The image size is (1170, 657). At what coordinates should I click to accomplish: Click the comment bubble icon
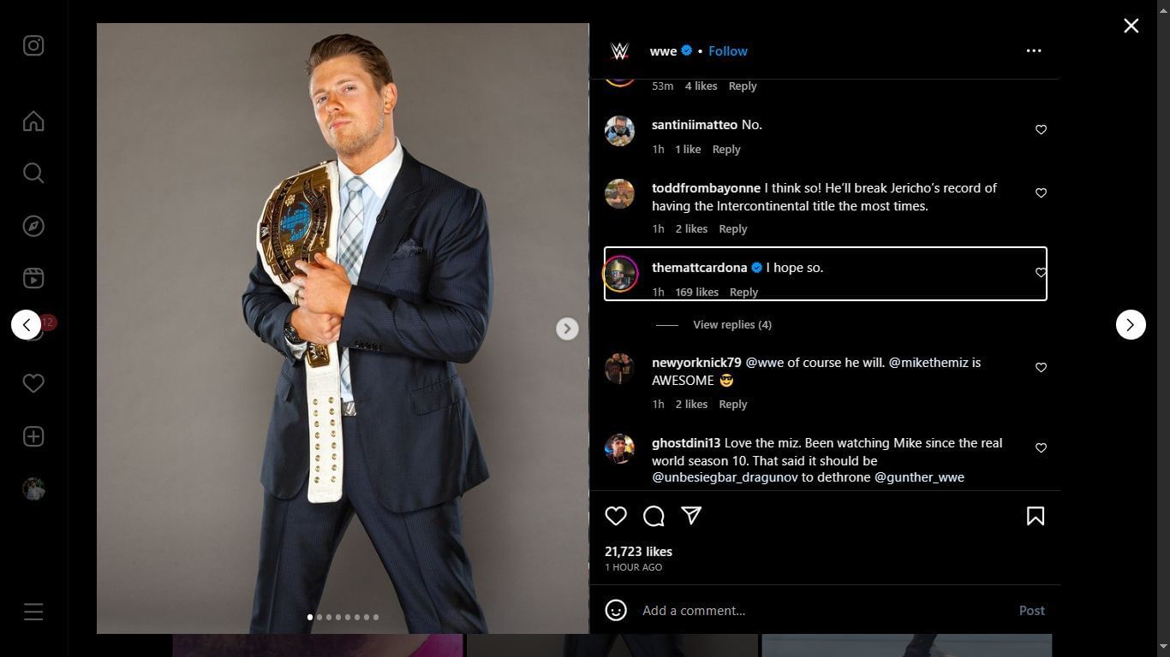654,516
